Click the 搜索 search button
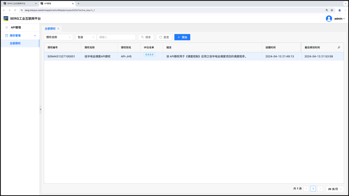 (146, 37)
